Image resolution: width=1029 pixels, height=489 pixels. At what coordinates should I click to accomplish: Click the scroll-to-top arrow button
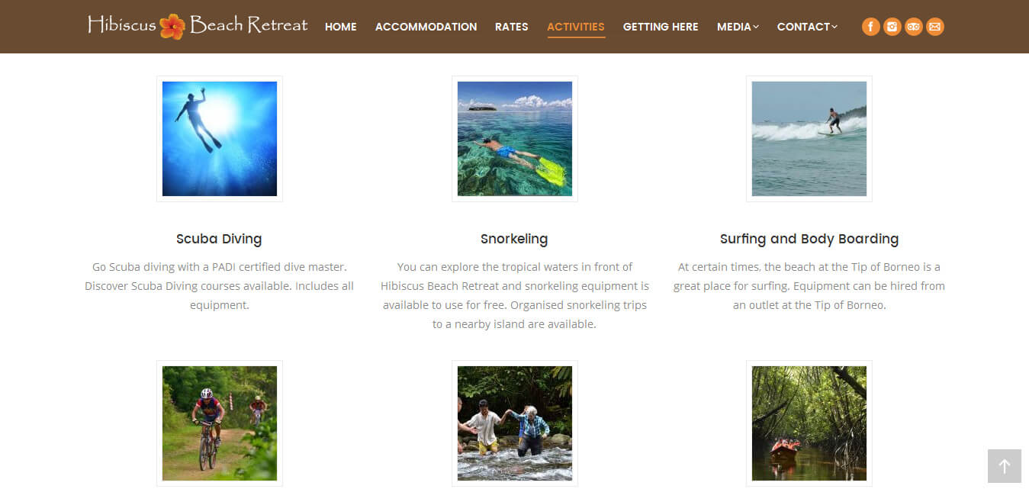pos(1004,466)
